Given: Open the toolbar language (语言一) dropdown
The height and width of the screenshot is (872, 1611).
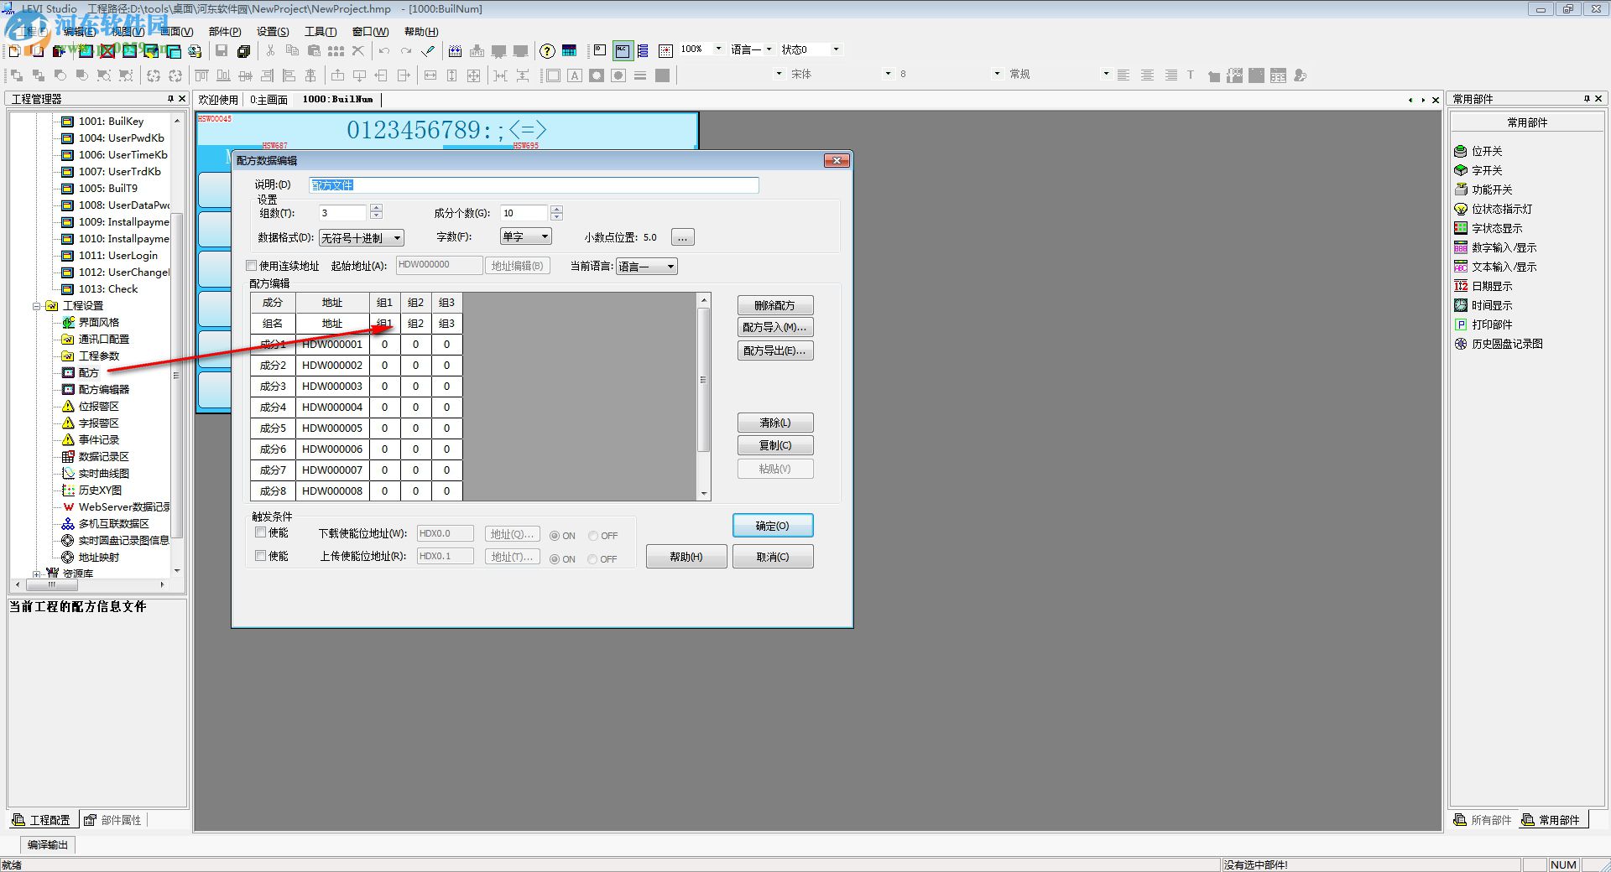Looking at the screenshot, I should click(x=769, y=49).
